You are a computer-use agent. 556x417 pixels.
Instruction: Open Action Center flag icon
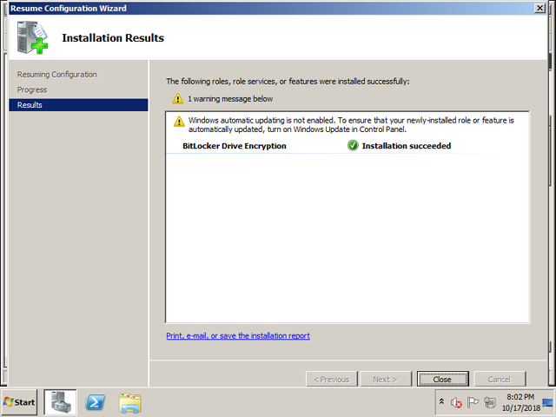pyautogui.click(x=473, y=402)
